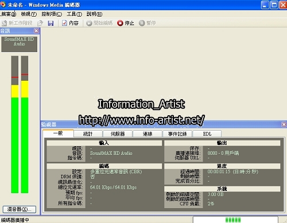Click the red 停止 stop button
287x223 pixels.
(x=126, y=23)
